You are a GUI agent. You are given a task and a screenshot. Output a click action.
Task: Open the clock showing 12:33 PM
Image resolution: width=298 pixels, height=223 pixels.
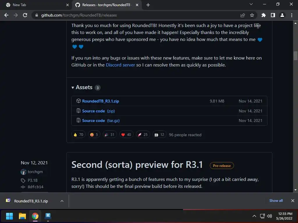(x=284, y=216)
